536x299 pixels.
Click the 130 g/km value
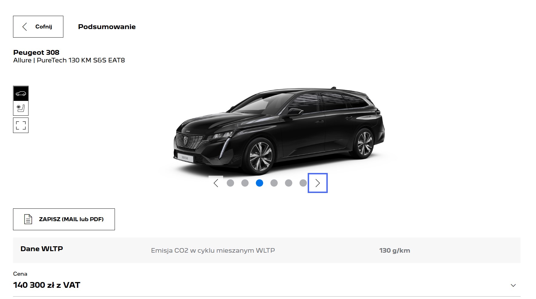tap(395, 251)
